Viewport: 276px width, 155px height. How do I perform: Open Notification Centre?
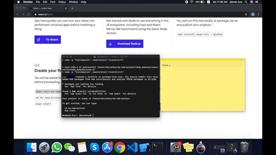click(x=257, y=2)
